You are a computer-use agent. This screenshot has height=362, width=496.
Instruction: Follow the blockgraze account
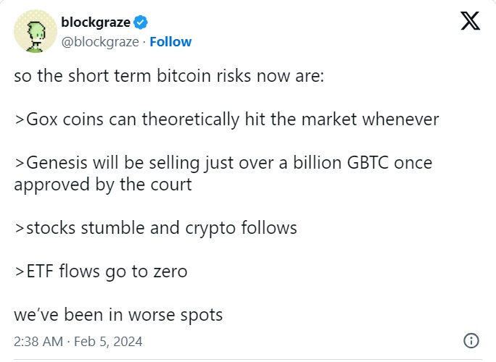point(170,42)
